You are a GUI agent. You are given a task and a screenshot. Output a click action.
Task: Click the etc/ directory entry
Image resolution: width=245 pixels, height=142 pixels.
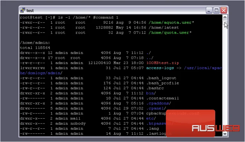(151, 118)
